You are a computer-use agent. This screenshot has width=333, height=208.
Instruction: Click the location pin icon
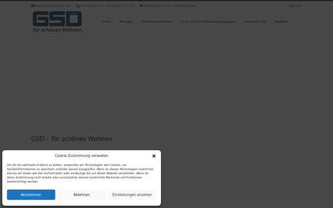tap(141, 6)
